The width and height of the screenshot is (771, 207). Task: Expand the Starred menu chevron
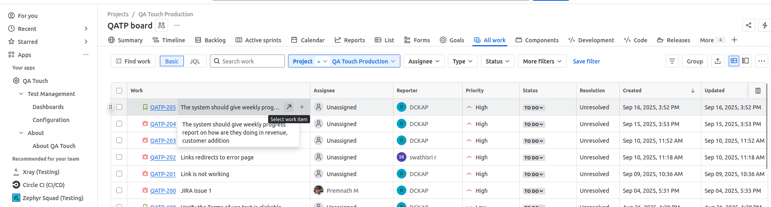(x=86, y=41)
